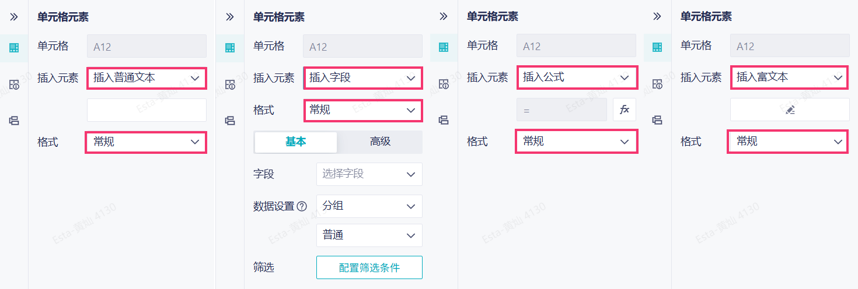
Task: Expand the 插入字段 element dropdown
Action: pyautogui.click(x=362, y=77)
